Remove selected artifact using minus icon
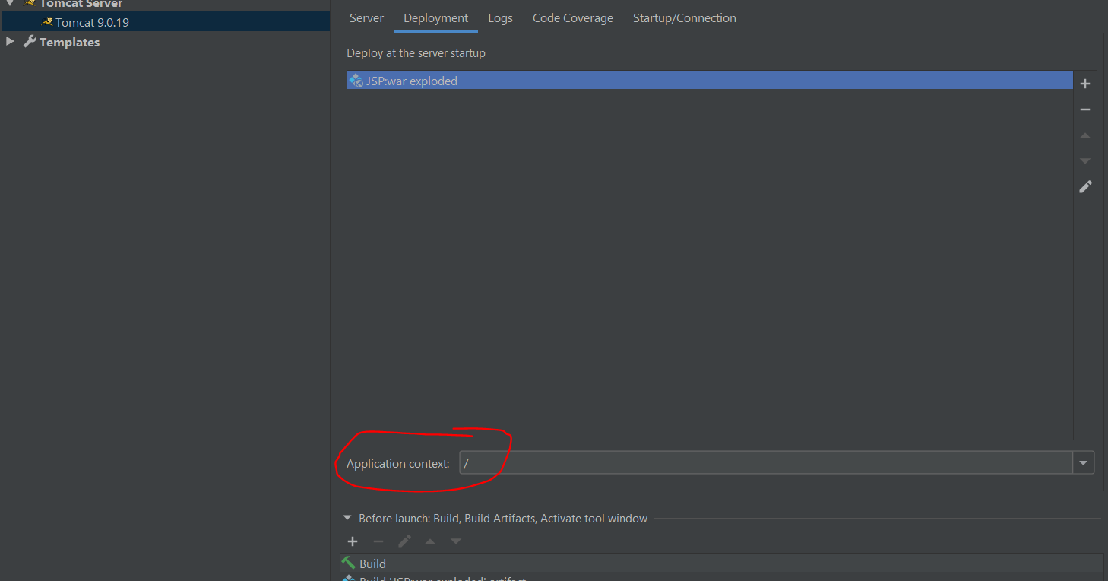Image resolution: width=1108 pixels, height=581 pixels. point(1085,110)
